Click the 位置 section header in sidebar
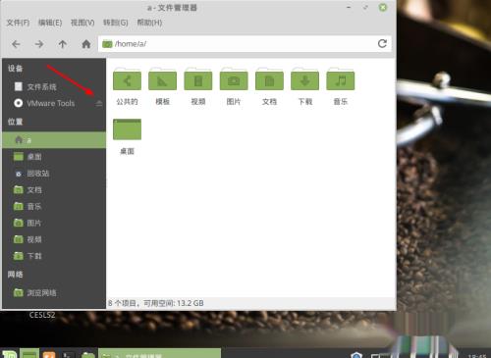 click(15, 122)
